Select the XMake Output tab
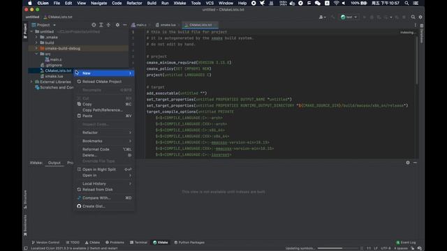This screenshot has width=447, height=251. click(x=54, y=162)
